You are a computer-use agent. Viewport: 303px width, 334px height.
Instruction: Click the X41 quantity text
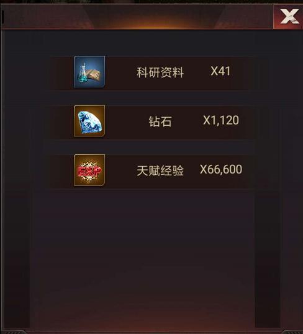click(220, 71)
